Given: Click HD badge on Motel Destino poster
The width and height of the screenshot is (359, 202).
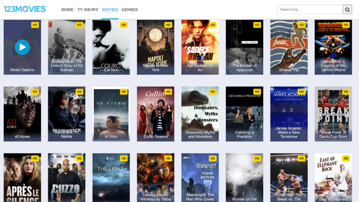Looking at the screenshot, I should [x=35, y=25].
